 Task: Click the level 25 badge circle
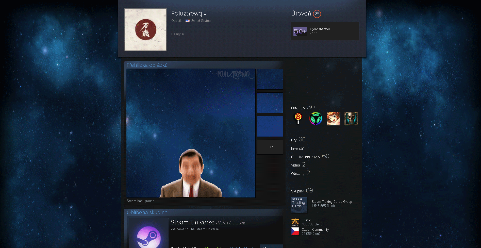(317, 14)
